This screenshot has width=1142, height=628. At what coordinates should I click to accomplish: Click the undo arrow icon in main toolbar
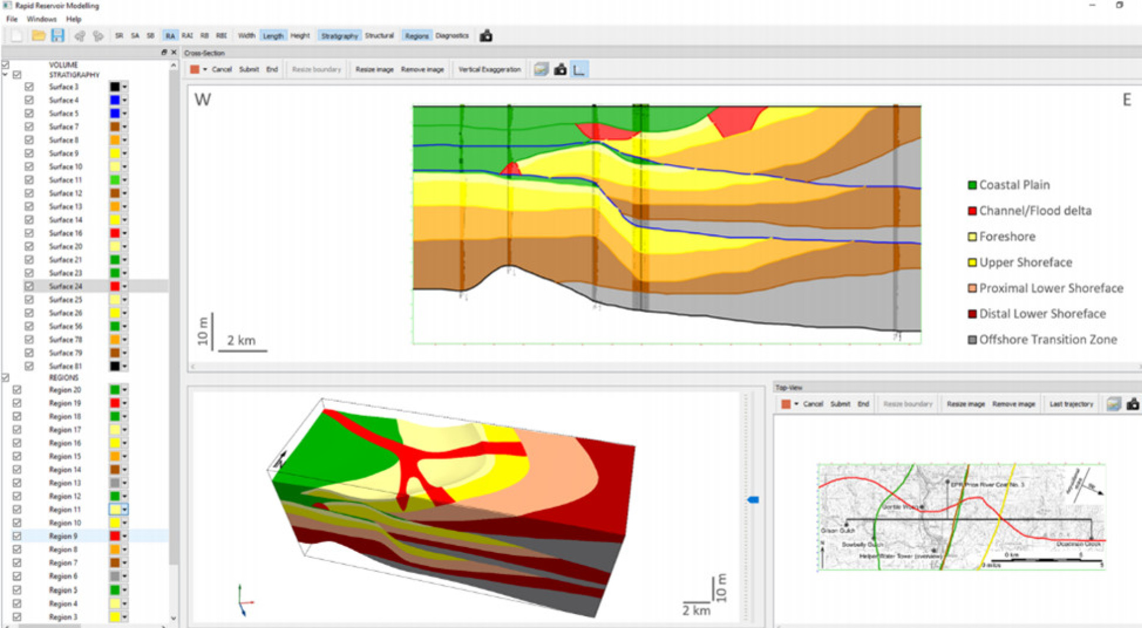click(x=80, y=36)
